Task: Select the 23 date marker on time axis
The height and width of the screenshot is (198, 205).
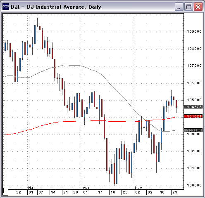Action: point(175,192)
